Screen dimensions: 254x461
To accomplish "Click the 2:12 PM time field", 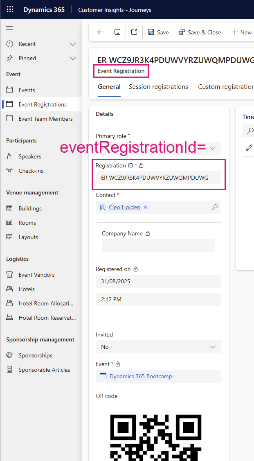I will 159,299.
